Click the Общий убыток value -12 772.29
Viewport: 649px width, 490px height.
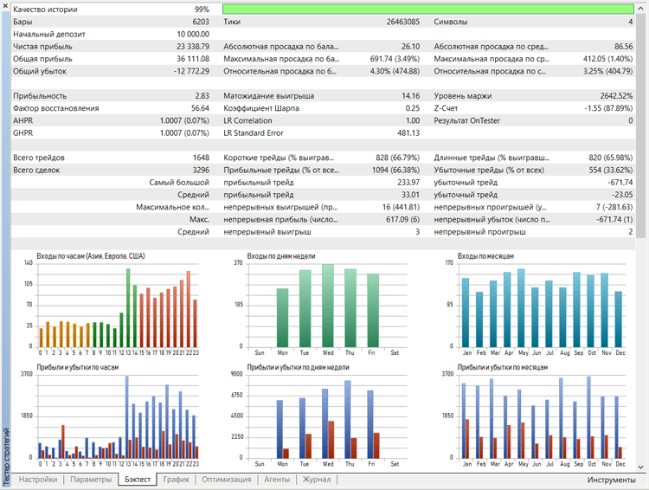191,71
